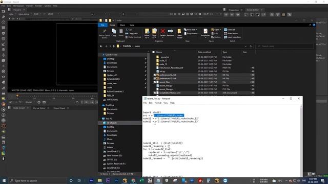The width and height of the screenshot is (328, 184).
Task: Open Properties from the Explorer ribbon
Action: 206,33
